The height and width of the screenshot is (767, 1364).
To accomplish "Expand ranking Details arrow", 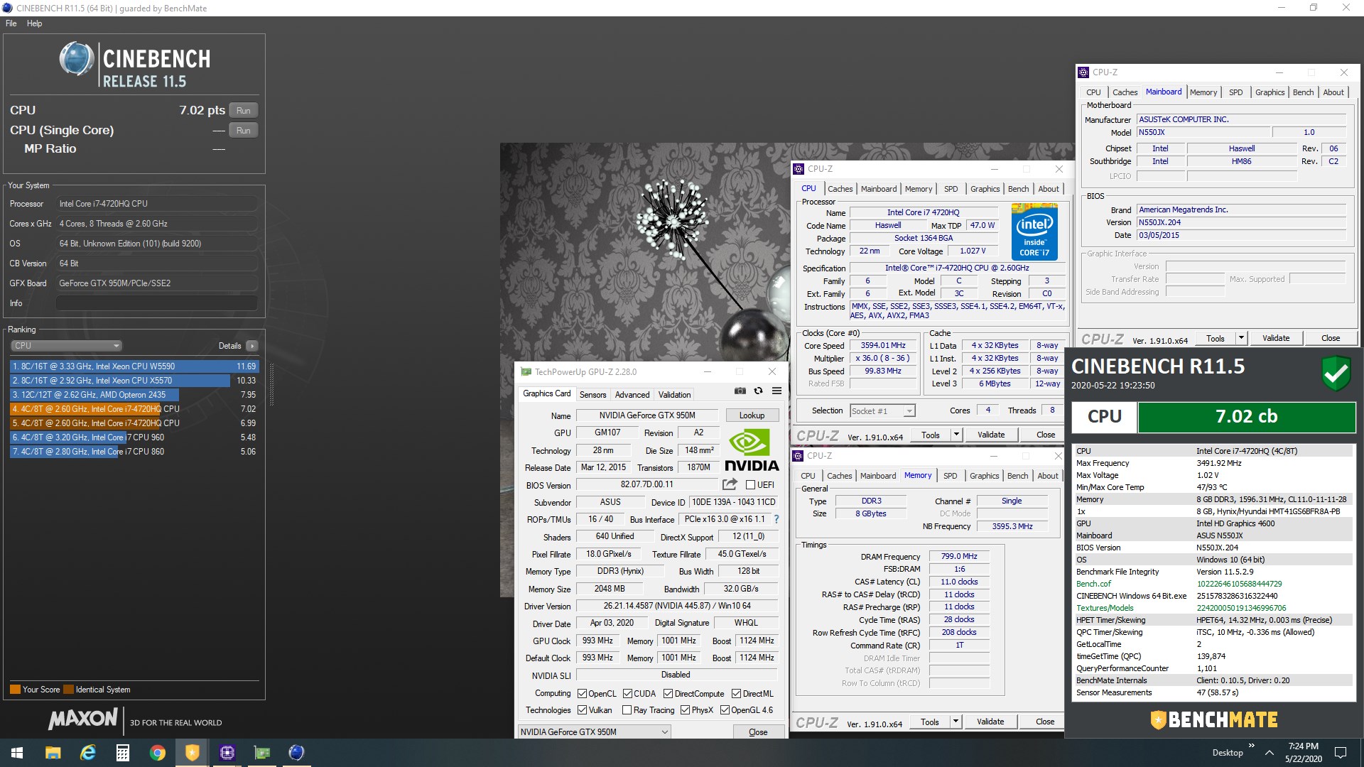I will [251, 346].
